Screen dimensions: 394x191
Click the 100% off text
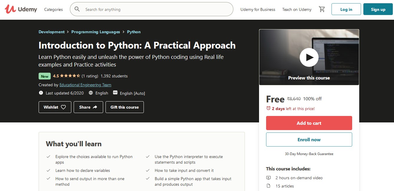pos(312,99)
